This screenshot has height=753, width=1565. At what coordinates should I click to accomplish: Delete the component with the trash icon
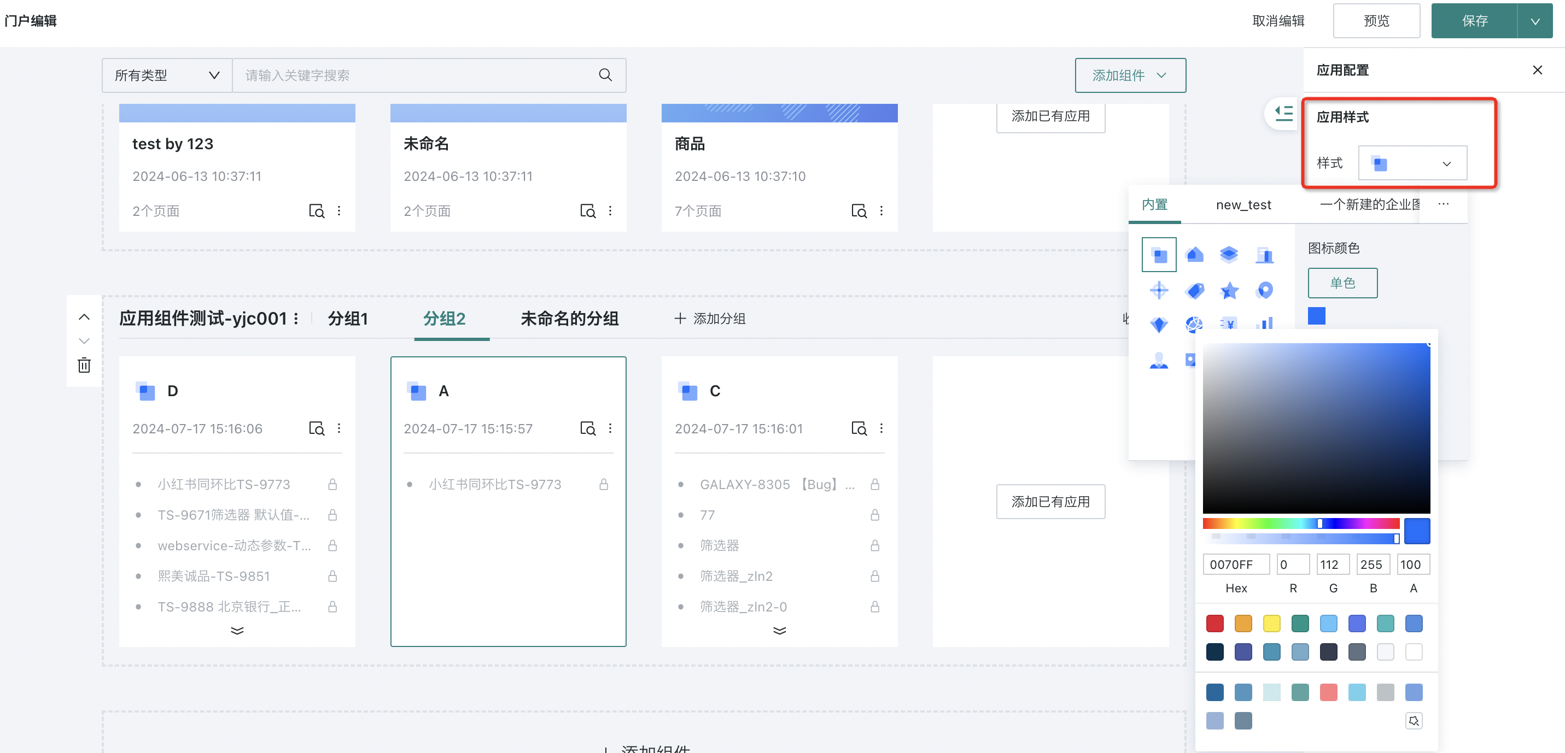84,365
